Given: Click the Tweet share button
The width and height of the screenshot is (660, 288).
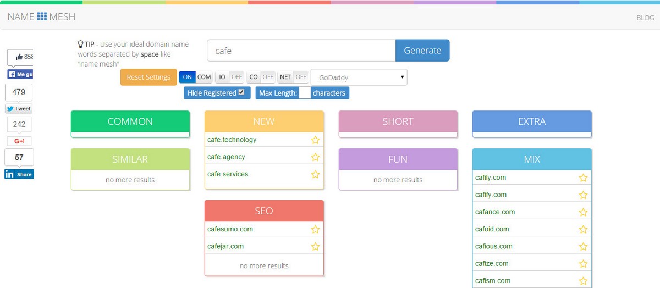Looking at the screenshot, I should pos(19,109).
